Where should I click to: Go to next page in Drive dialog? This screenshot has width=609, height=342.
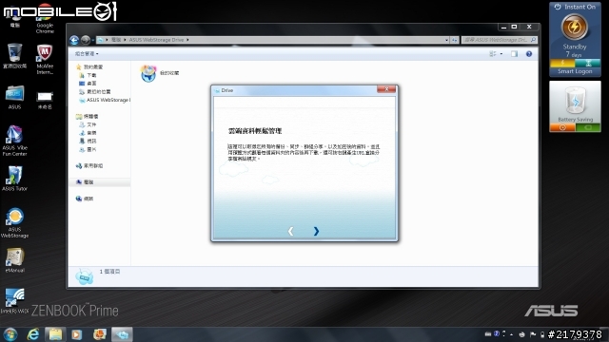(316, 231)
